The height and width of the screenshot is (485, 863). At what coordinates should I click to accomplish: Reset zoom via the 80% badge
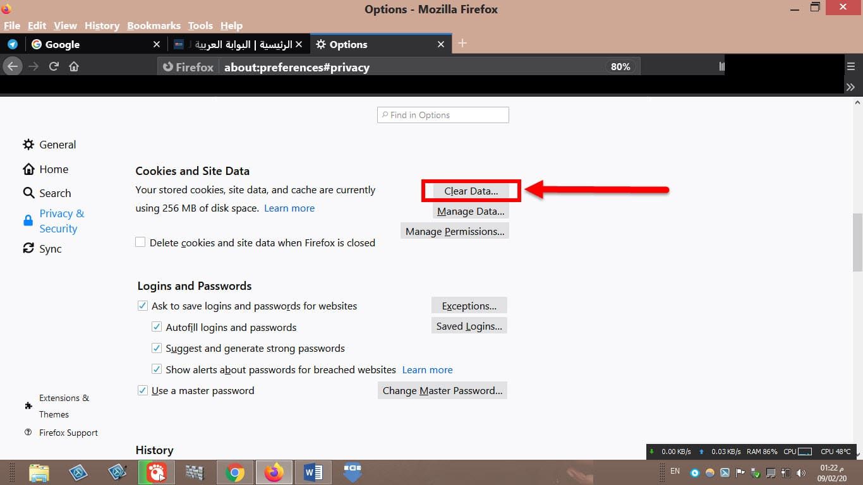tap(620, 67)
